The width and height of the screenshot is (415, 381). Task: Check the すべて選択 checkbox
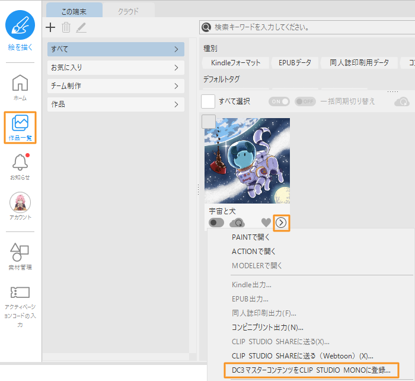tap(208, 101)
